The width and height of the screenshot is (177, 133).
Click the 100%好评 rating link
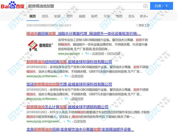113,54
